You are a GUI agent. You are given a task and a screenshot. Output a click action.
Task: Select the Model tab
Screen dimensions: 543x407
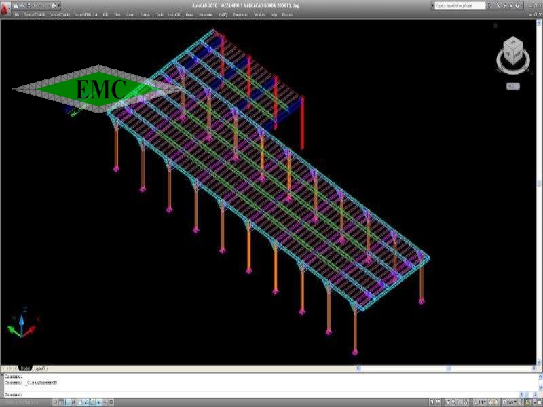tap(25, 368)
